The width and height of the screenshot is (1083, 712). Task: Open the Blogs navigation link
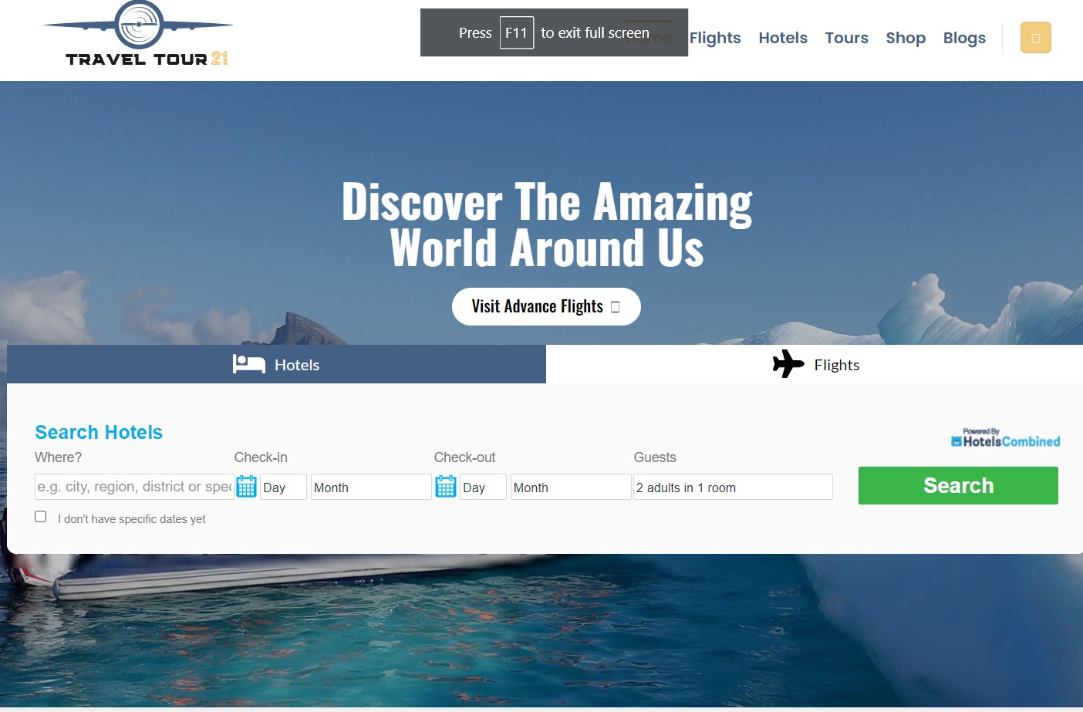coord(964,38)
